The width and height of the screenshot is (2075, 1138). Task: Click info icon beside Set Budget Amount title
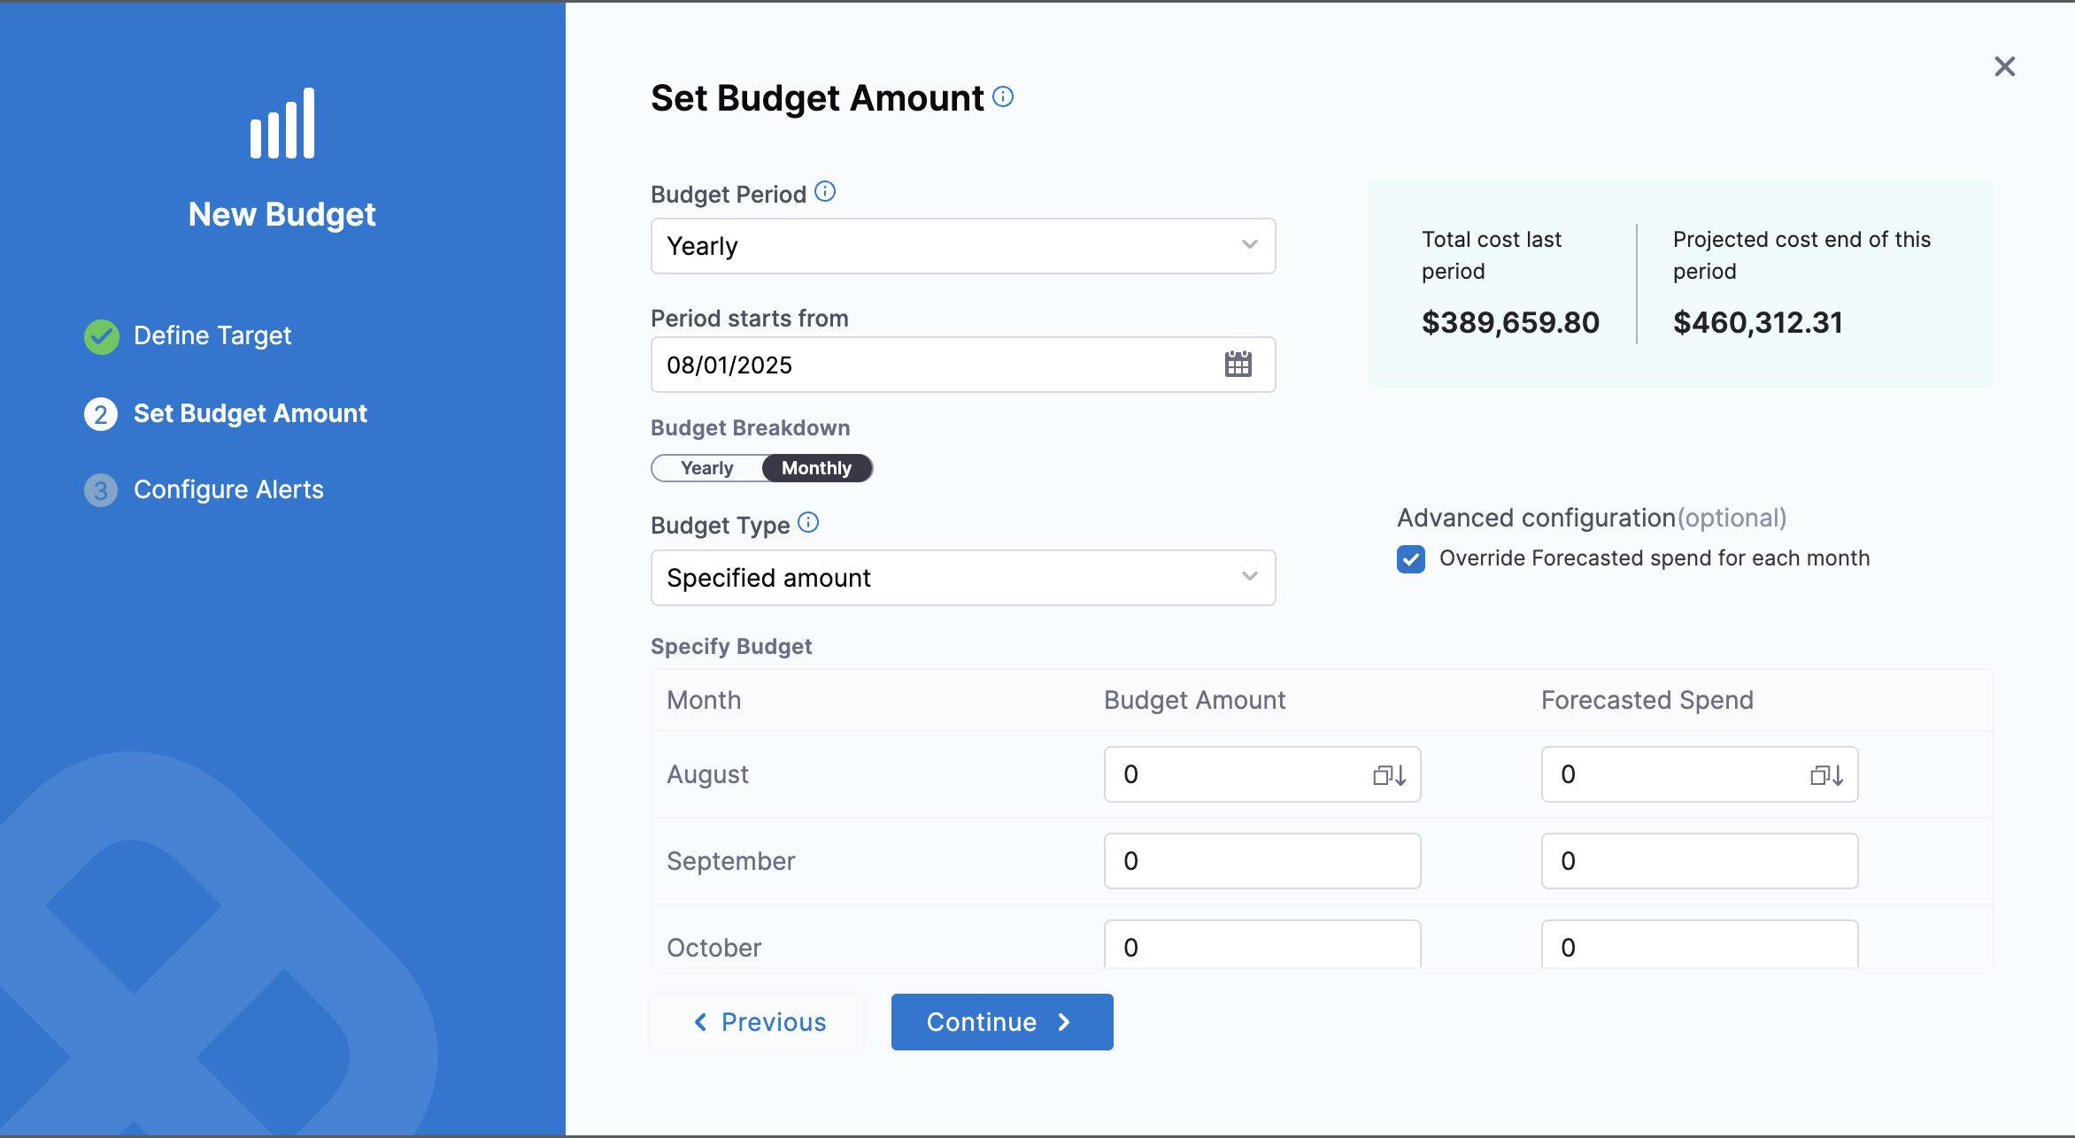tap(1003, 96)
